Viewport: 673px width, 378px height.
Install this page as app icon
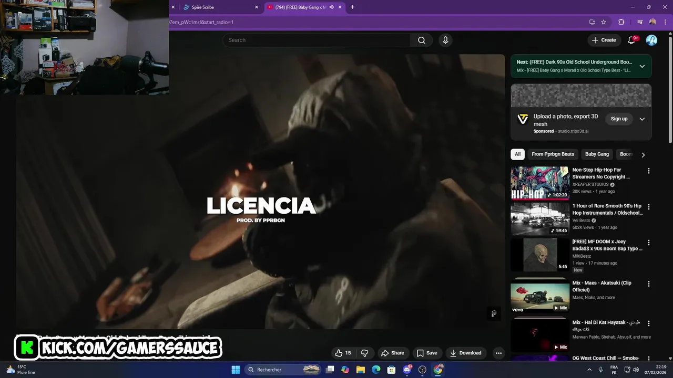592,22
